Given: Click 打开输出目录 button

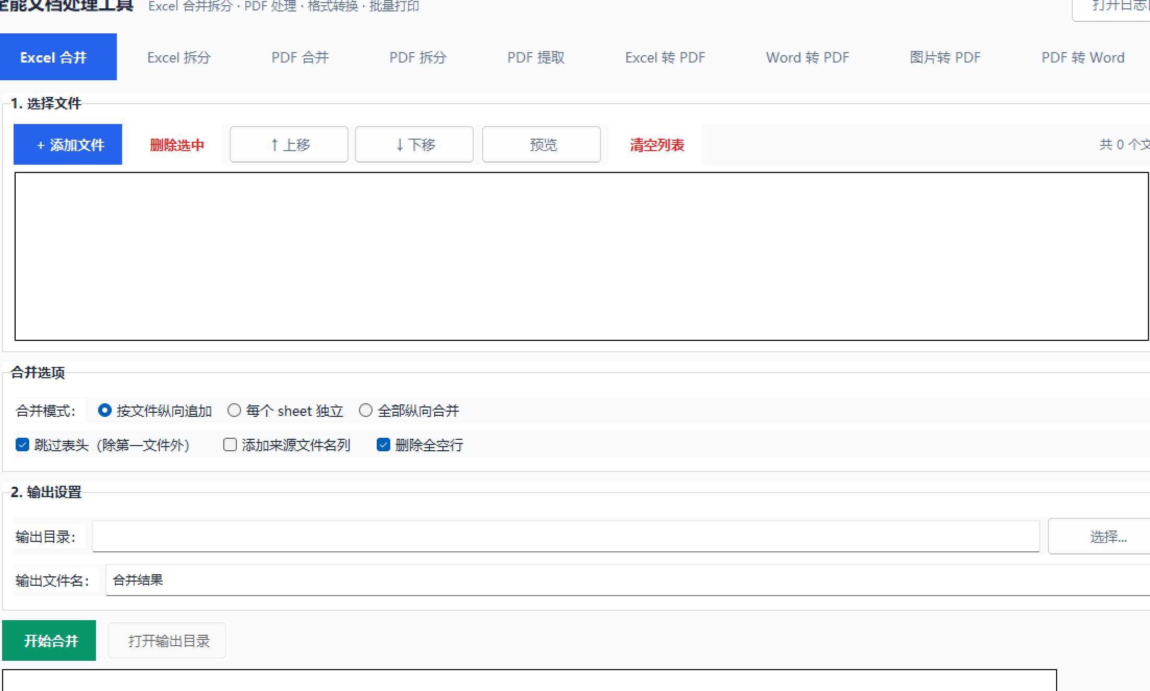Looking at the screenshot, I should (x=167, y=640).
